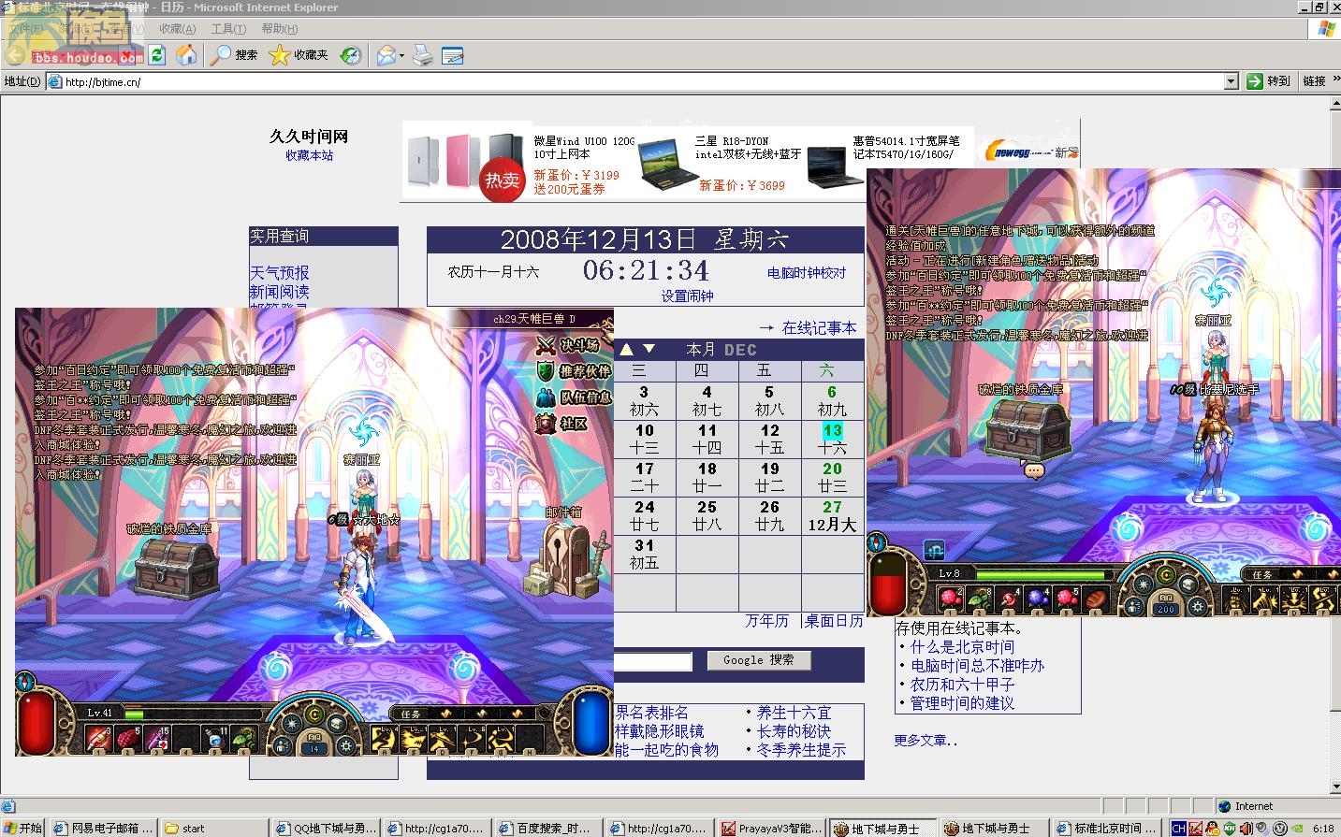Click the 电脑时钟校对 link

(807, 273)
